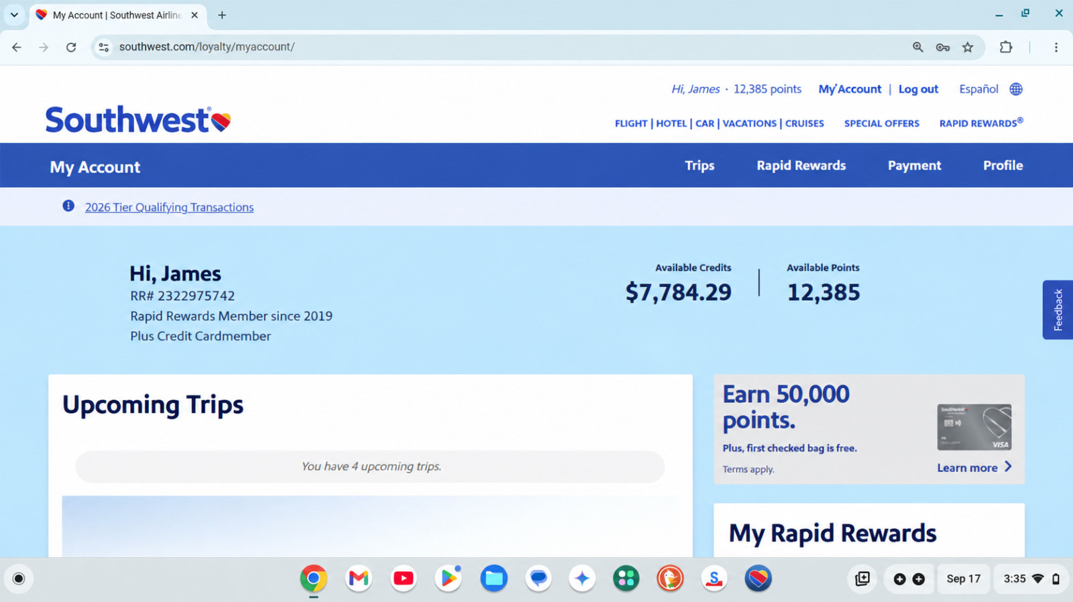Click the Available Credits amount $7,784.29
Screen dimensions: 1073x602
click(679, 292)
